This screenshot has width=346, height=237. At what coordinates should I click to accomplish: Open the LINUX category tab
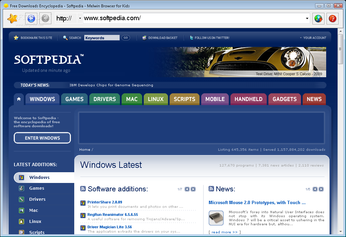click(x=156, y=99)
